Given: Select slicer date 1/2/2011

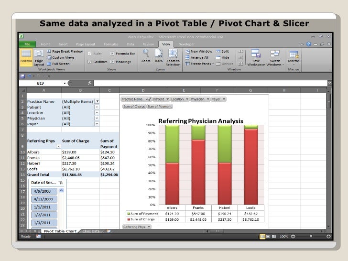Looking at the screenshot, I should [x=44, y=215].
